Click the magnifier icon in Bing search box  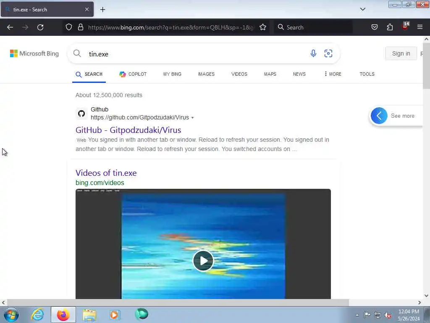tap(77, 53)
